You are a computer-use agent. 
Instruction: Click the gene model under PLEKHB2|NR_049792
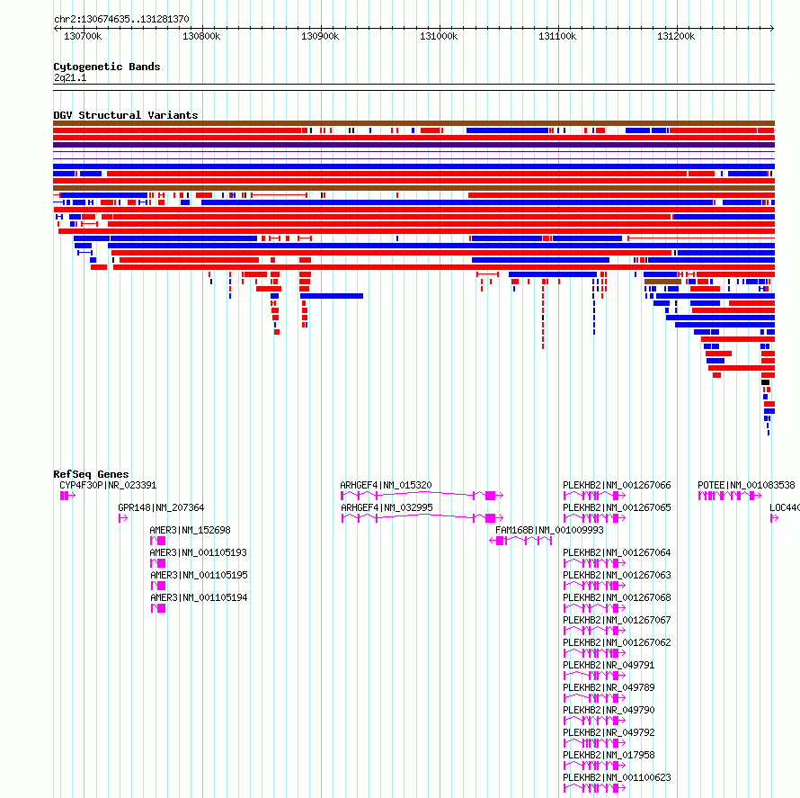[594, 743]
